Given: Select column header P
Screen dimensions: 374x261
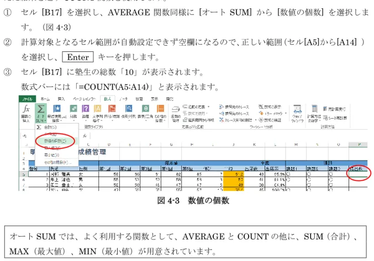Looking at the screenshot, I should [359, 145].
